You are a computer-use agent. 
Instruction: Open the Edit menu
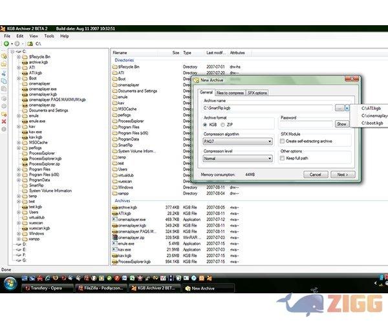pos(20,36)
